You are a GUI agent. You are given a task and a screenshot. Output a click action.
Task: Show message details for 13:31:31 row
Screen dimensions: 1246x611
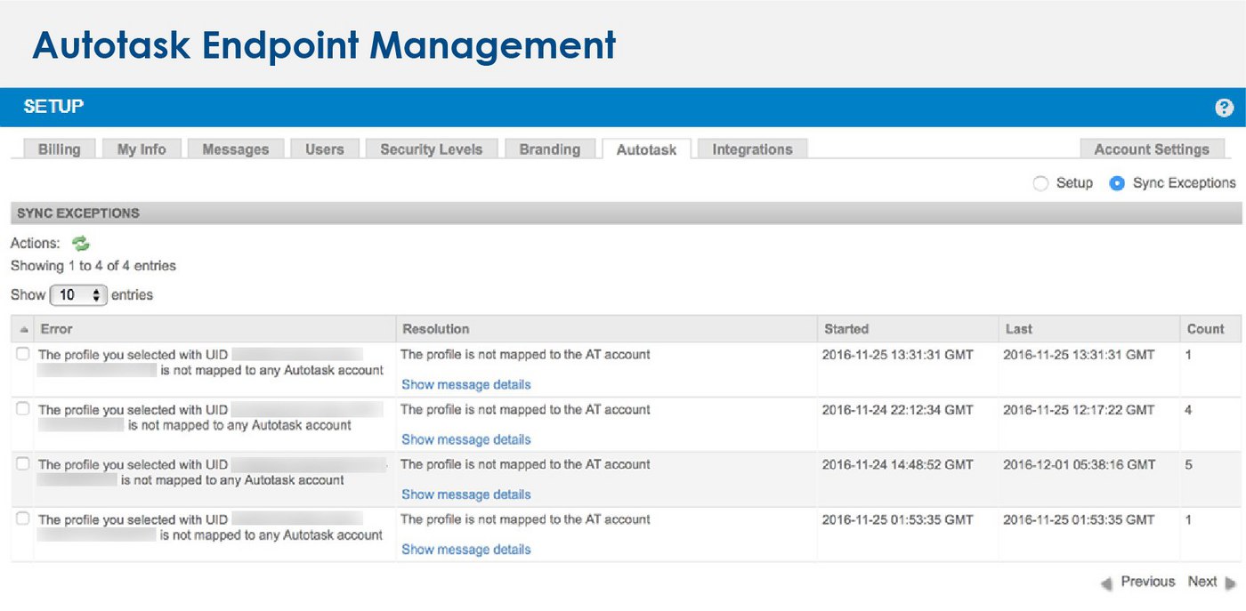(x=465, y=384)
